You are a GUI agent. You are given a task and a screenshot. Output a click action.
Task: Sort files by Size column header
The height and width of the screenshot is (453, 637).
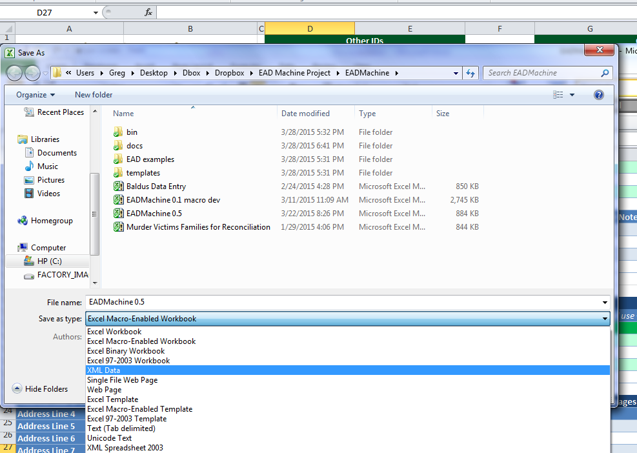(458, 114)
